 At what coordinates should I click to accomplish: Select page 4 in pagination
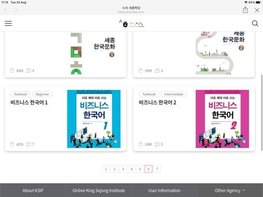(x=131, y=169)
